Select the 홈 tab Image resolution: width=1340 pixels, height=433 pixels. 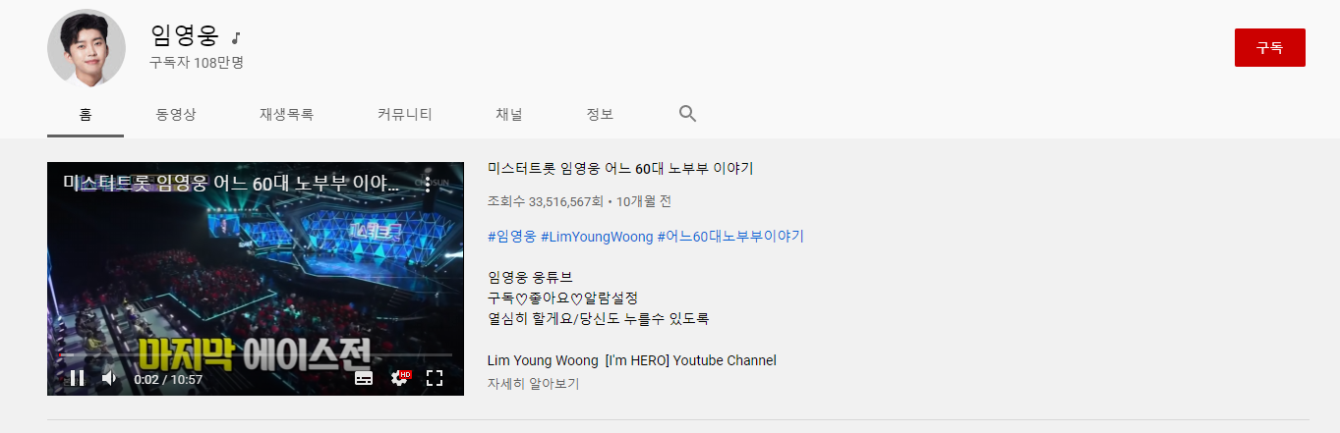click(86, 114)
